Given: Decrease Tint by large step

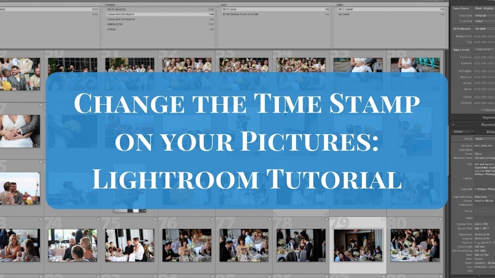Looking at the screenshot, I should pos(477,42).
